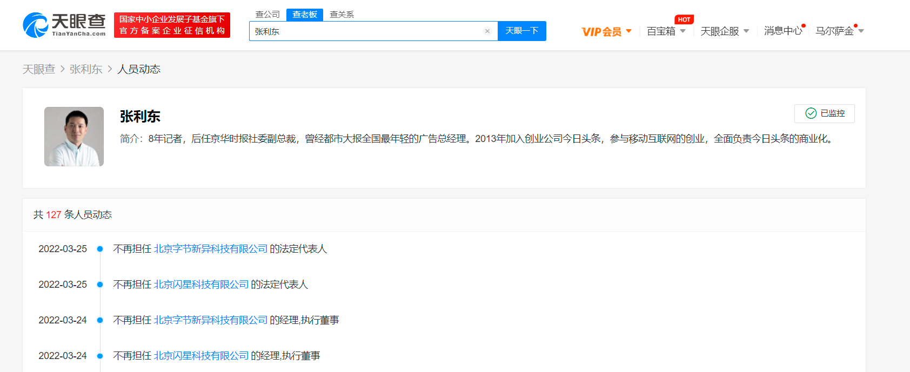Click the 的经理,执行董事 text after 北京字节新异科技有限公司
Screen dimensions: 910x372
[x=305, y=320]
